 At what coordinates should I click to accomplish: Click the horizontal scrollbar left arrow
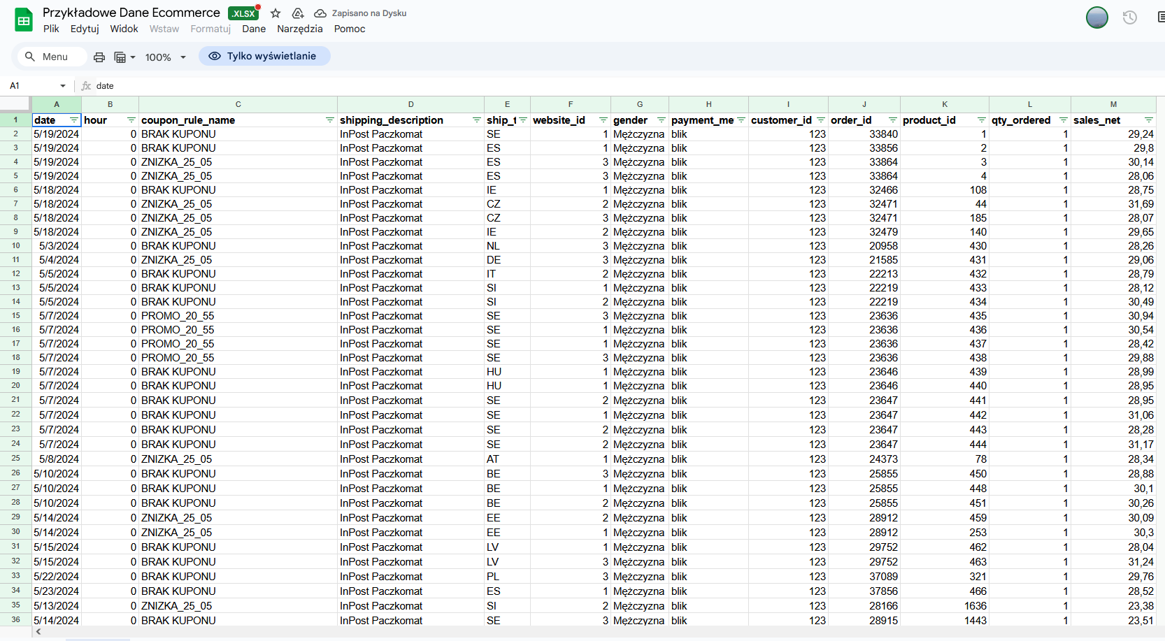[38, 632]
